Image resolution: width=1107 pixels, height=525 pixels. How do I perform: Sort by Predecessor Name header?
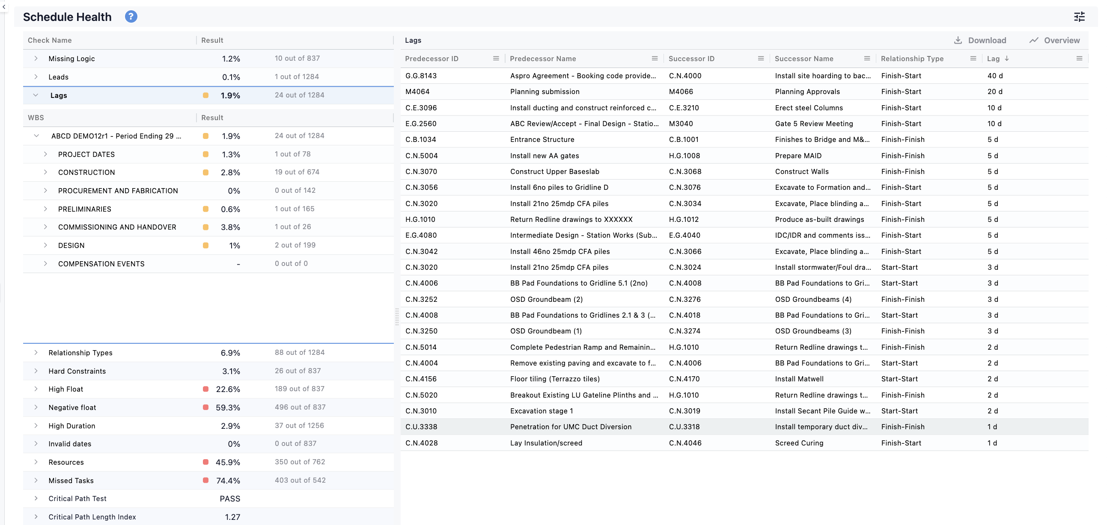coord(543,59)
